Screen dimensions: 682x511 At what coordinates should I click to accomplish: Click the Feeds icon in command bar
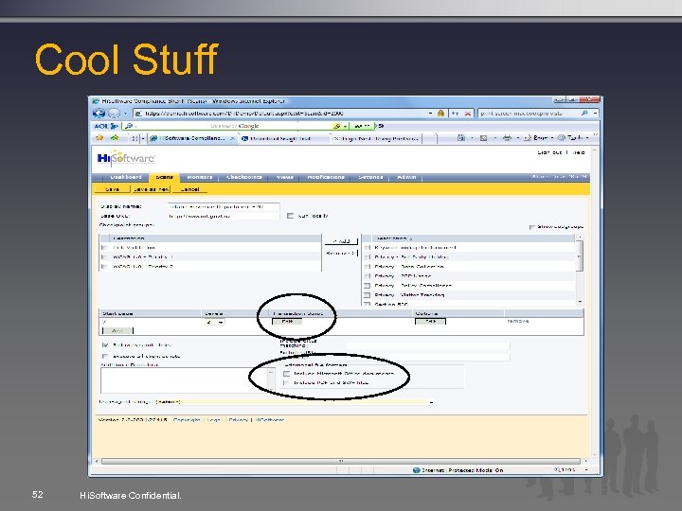point(483,138)
